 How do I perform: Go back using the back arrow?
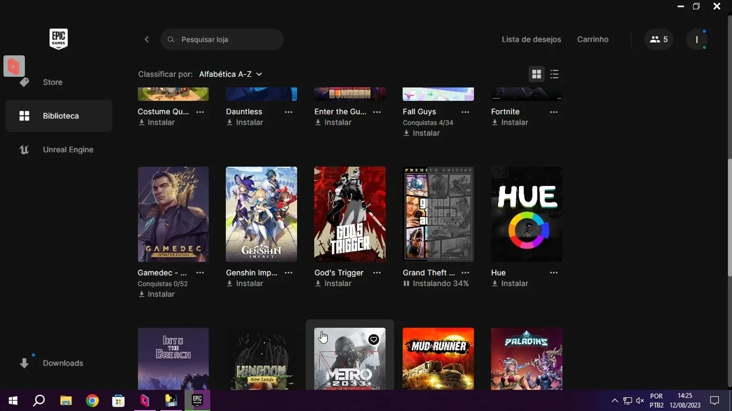point(147,39)
